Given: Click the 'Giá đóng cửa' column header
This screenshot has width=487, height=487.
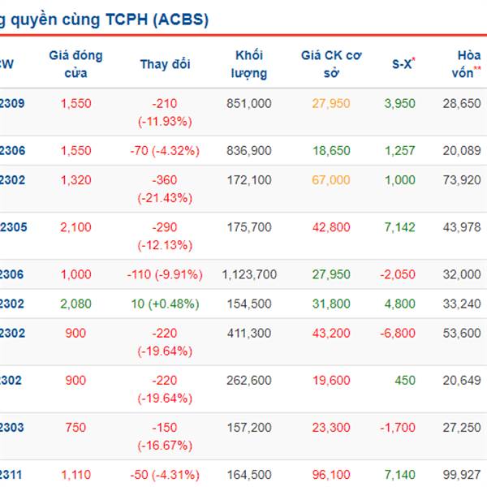Looking at the screenshot, I should [75, 63].
